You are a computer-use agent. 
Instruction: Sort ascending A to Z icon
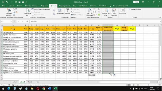click(x=54, y=10)
